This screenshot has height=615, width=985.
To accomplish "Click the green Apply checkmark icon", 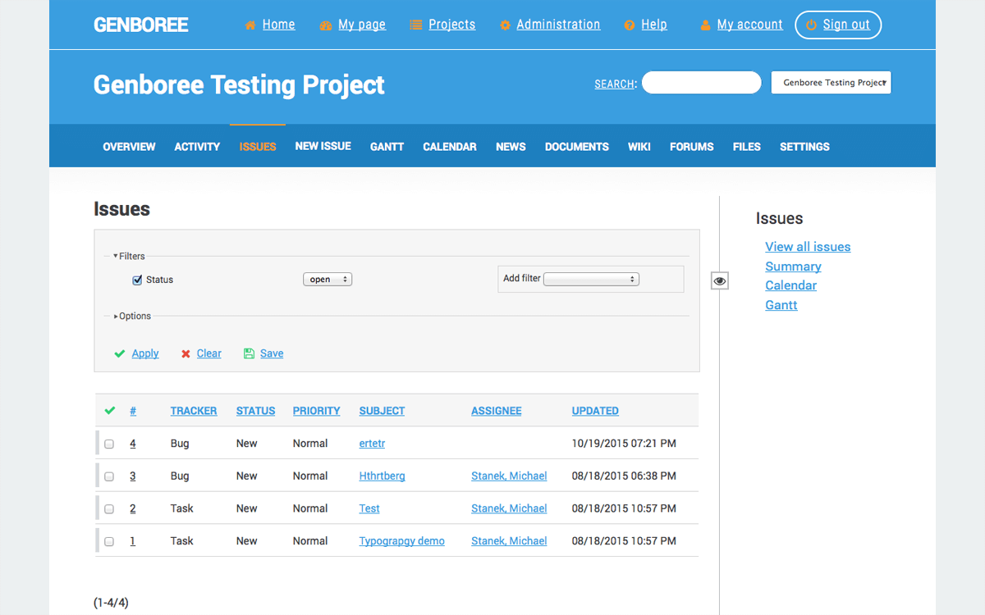I will click(x=120, y=353).
